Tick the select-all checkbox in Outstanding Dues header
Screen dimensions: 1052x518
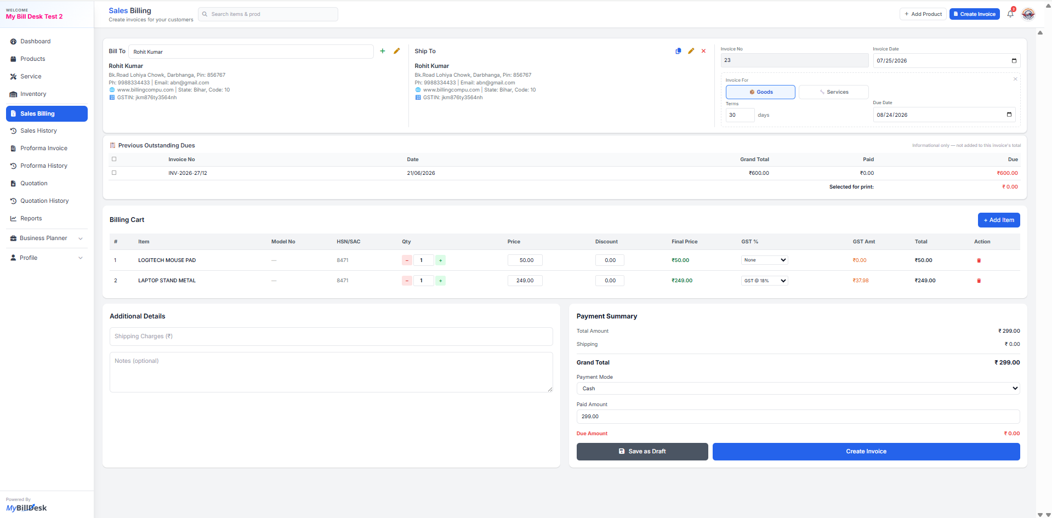114,159
